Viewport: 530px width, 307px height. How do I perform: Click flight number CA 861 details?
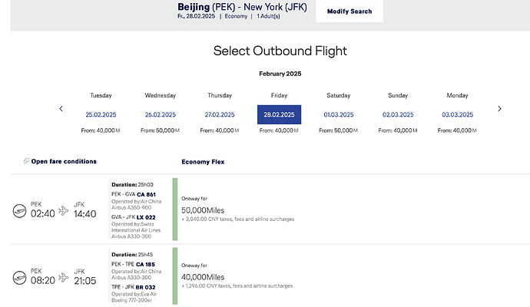click(x=146, y=195)
